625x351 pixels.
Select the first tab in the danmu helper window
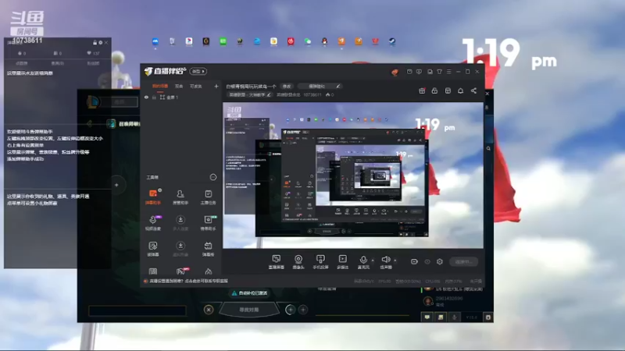[x=22, y=63]
